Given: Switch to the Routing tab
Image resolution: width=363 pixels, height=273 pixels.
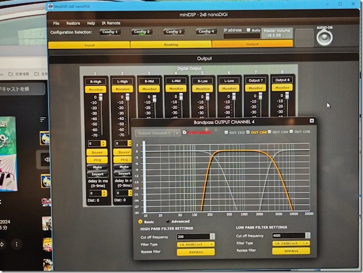Looking at the screenshot, I should pyautogui.click(x=171, y=45).
